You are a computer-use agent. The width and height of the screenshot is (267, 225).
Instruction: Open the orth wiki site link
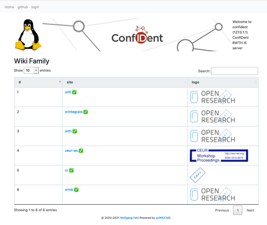(68, 131)
